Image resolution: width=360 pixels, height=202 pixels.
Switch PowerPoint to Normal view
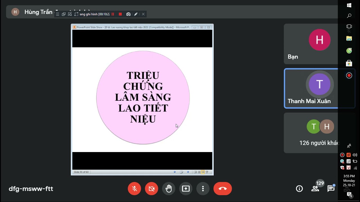click(195, 172)
